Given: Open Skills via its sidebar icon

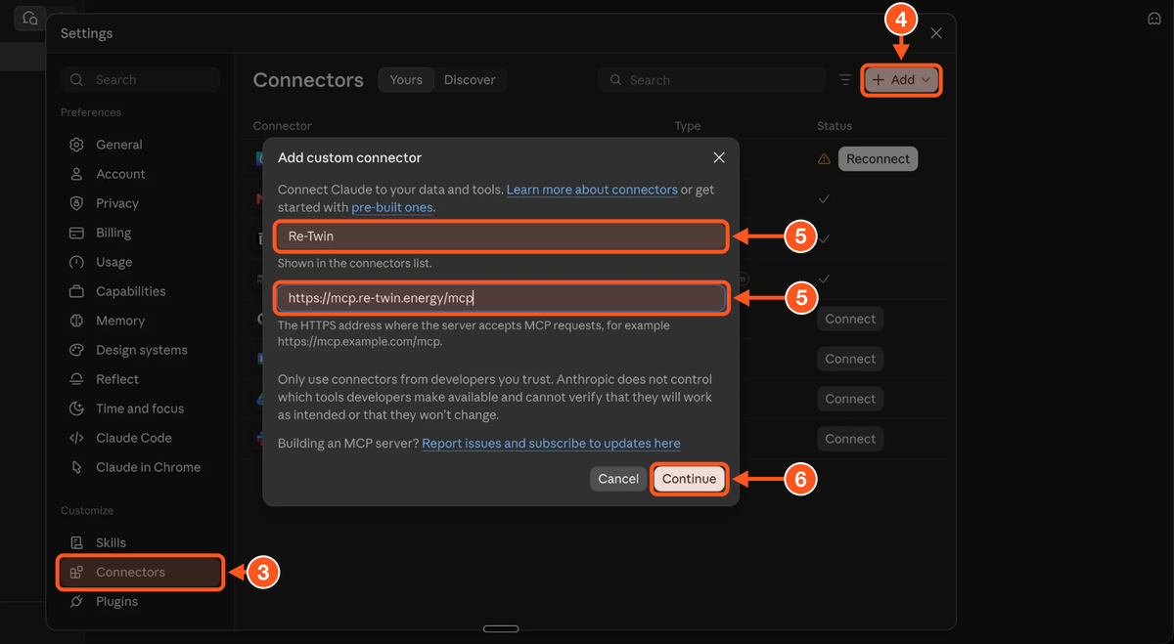Looking at the screenshot, I should point(76,542).
